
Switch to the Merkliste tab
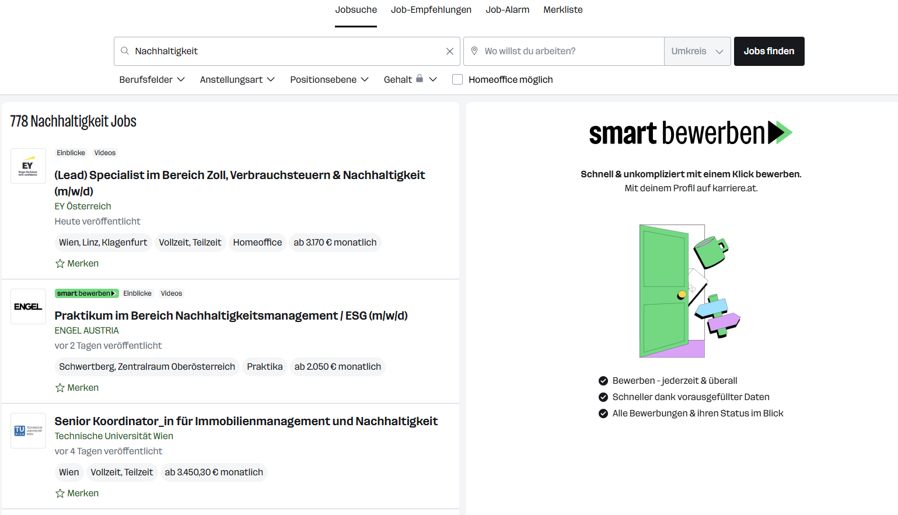pos(562,9)
